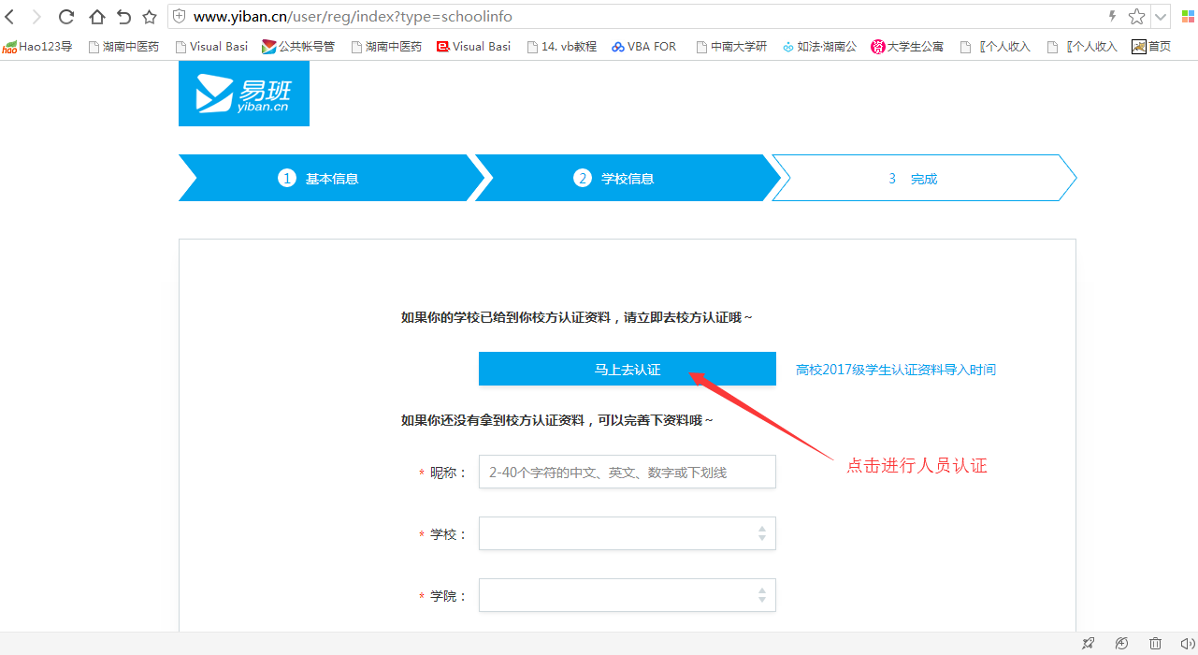Click the 昵称 input field

tap(627, 473)
